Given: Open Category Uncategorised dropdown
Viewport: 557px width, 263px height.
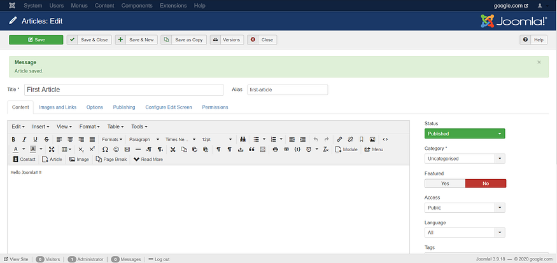Looking at the screenshot, I should point(465,158).
